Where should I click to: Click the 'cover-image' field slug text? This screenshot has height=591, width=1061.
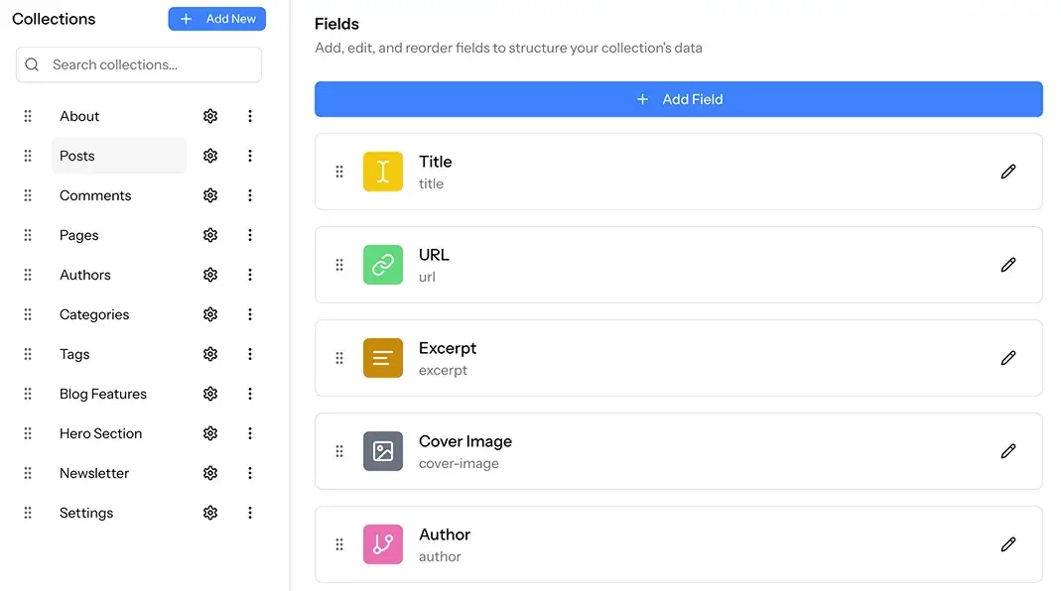[x=459, y=464]
